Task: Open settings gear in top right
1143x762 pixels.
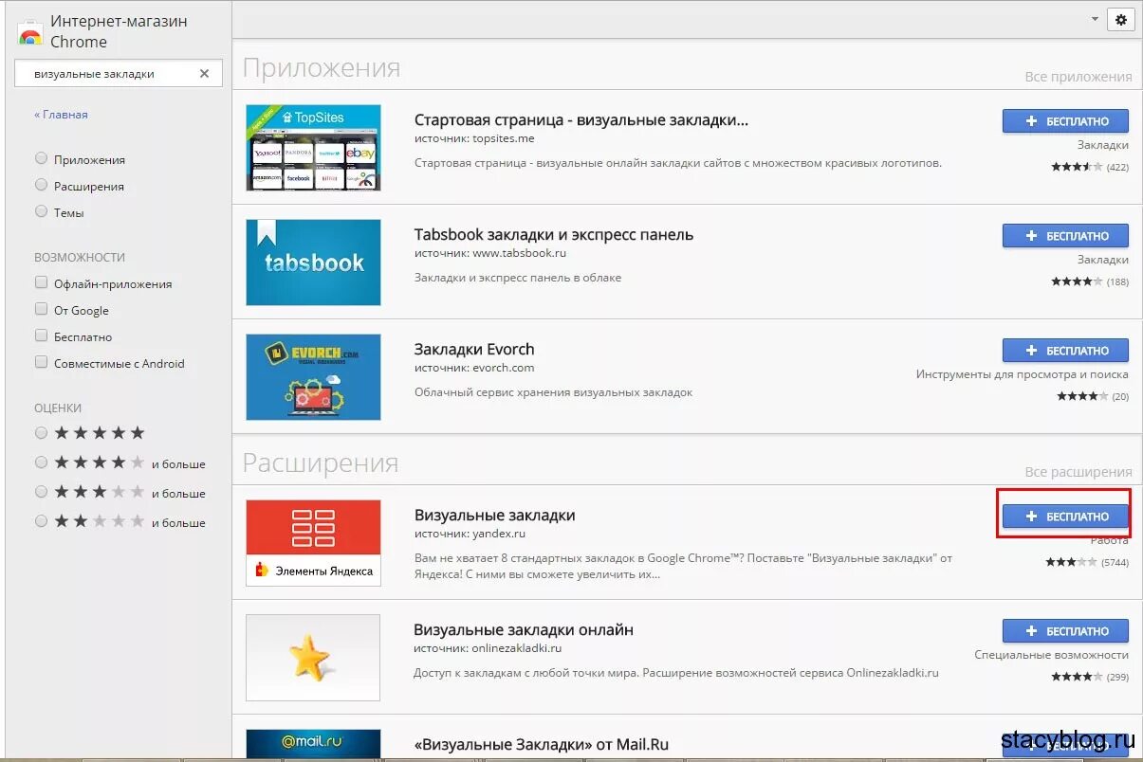Action: [1121, 19]
